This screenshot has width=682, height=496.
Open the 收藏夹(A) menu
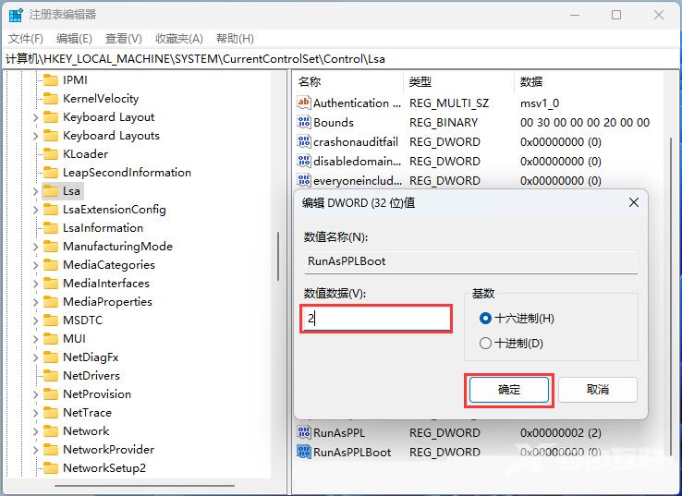click(x=179, y=39)
